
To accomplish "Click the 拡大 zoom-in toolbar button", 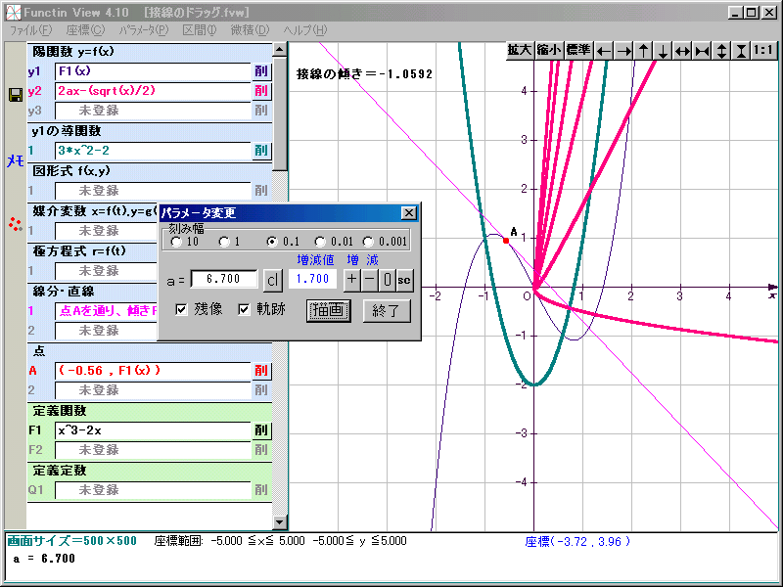I will tap(520, 51).
